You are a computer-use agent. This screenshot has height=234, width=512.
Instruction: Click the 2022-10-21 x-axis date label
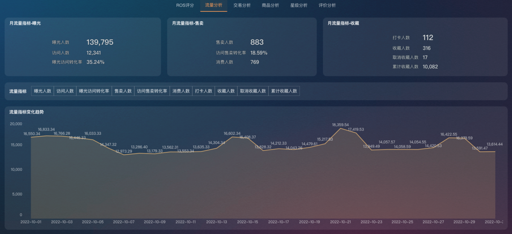point(340,222)
